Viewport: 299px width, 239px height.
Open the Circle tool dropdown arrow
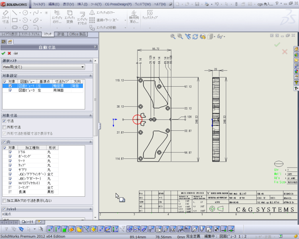[30, 13]
